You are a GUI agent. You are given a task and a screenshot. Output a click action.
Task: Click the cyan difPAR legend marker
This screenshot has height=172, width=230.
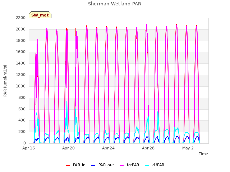(147, 166)
